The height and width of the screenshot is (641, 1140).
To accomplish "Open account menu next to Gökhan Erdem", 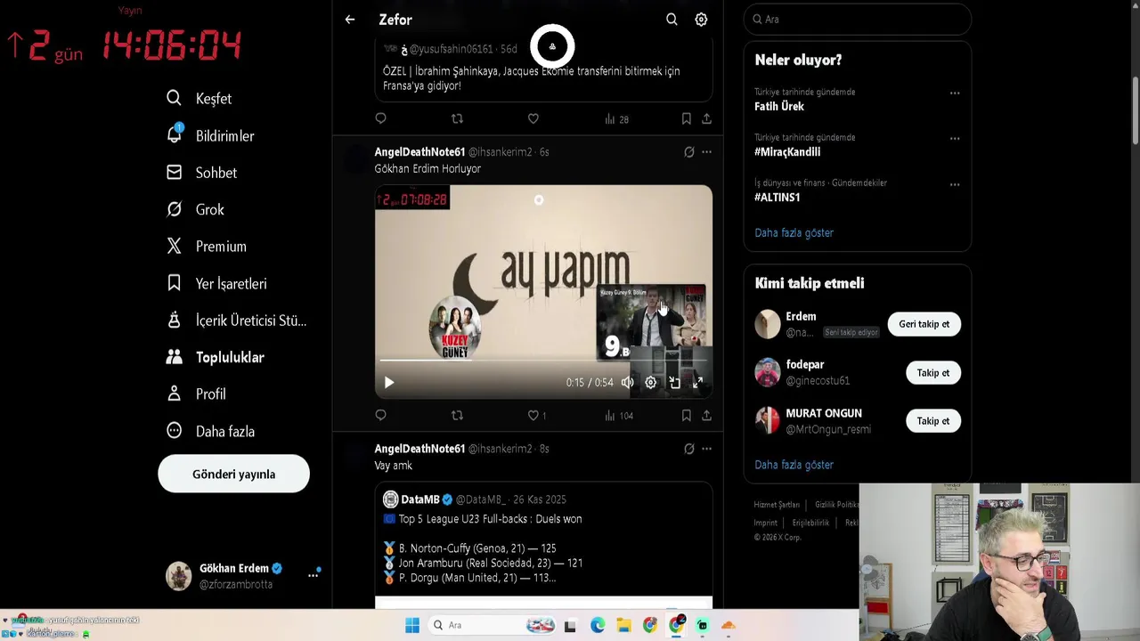I will (313, 575).
